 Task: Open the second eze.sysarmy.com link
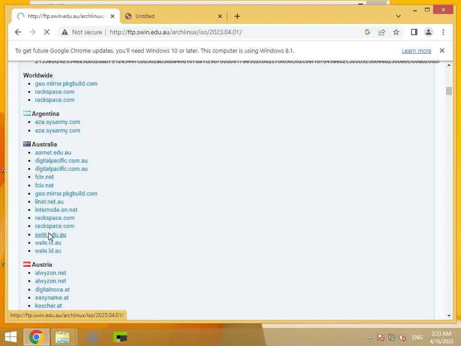click(57, 130)
